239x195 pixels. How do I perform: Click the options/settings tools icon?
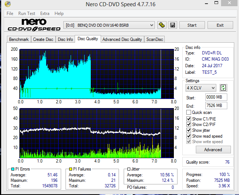162,25
